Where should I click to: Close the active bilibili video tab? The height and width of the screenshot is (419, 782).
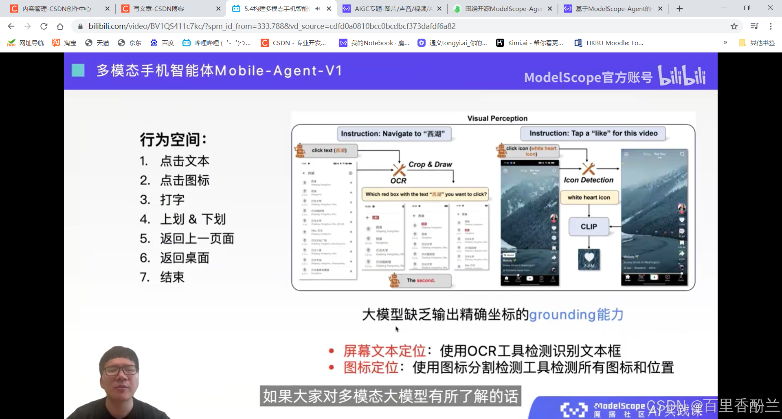329,9
